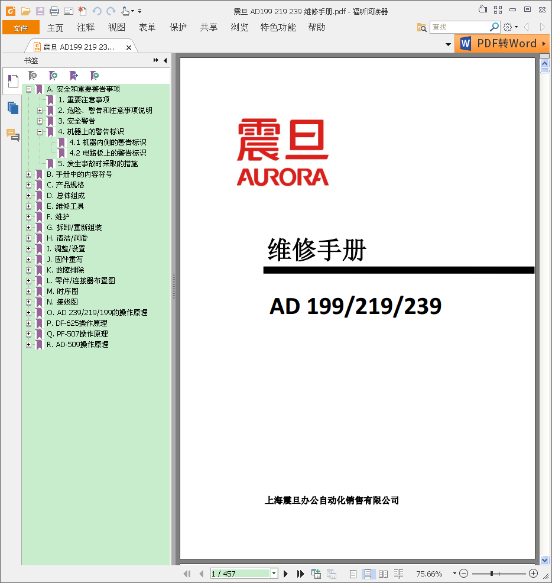552x583 pixels.
Task: Switch to the 特色功能 ribbon tab
Action: [x=278, y=28]
